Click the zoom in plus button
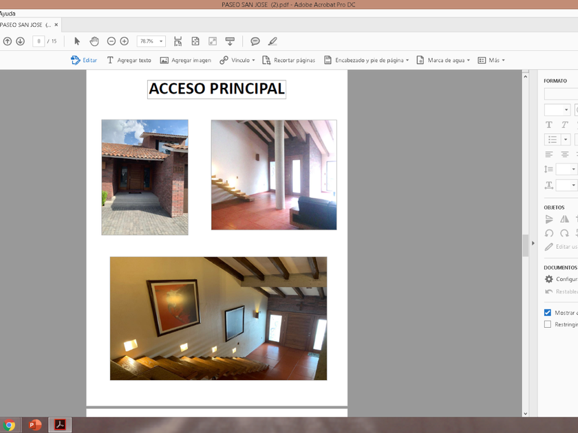This screenshot has width=578, height=433. [125, 41]
